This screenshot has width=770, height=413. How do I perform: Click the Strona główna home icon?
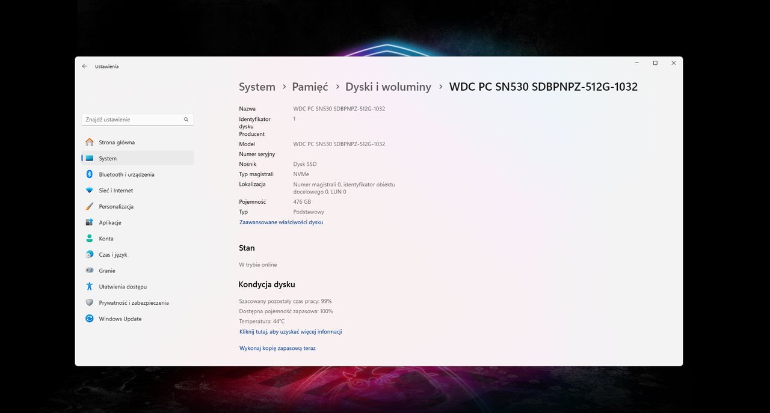[x=90, y=142]
